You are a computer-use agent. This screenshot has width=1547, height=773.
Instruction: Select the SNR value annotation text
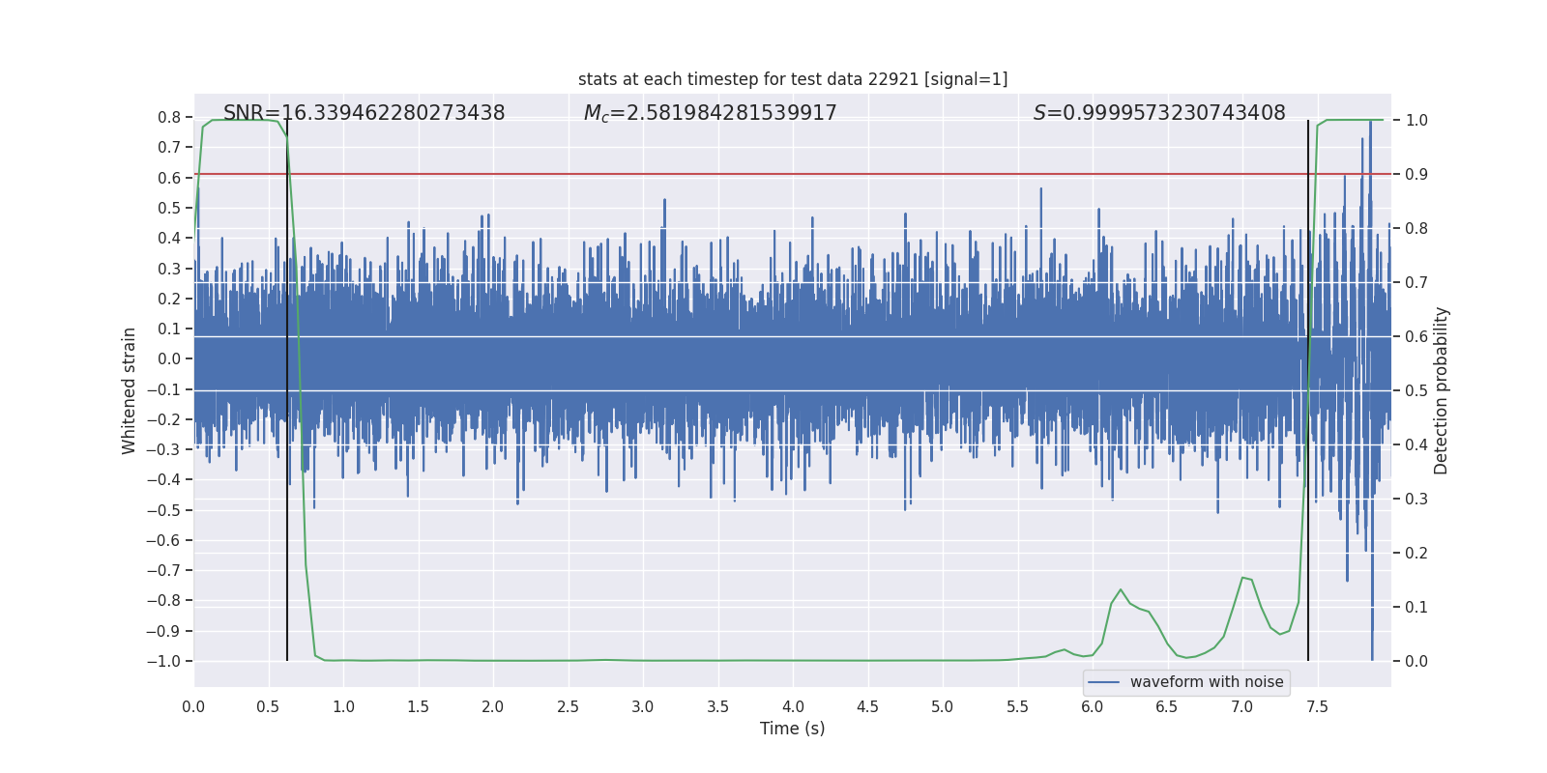(x=364, y=113)
